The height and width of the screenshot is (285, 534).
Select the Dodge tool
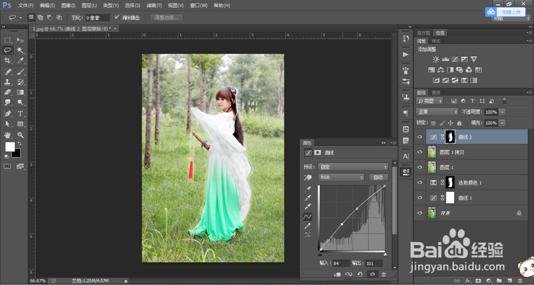tap(20, 102)
